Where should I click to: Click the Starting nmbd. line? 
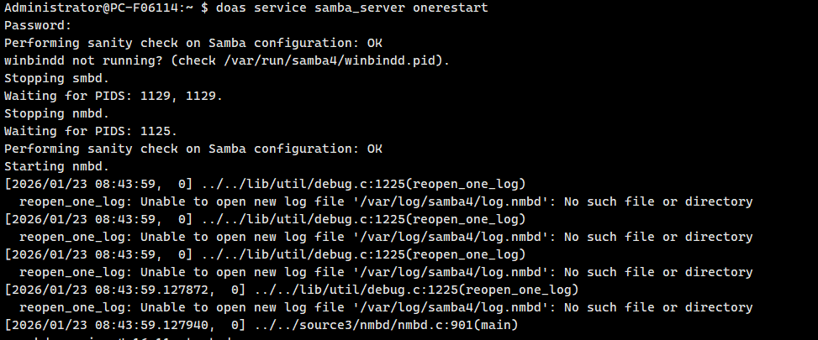55,166
